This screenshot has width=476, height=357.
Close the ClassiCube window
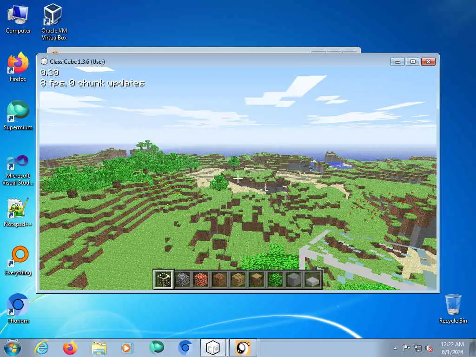point(428,62)
